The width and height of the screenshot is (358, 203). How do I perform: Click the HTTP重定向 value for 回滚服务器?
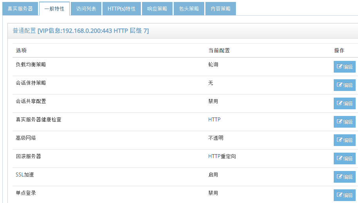(222, 156)
